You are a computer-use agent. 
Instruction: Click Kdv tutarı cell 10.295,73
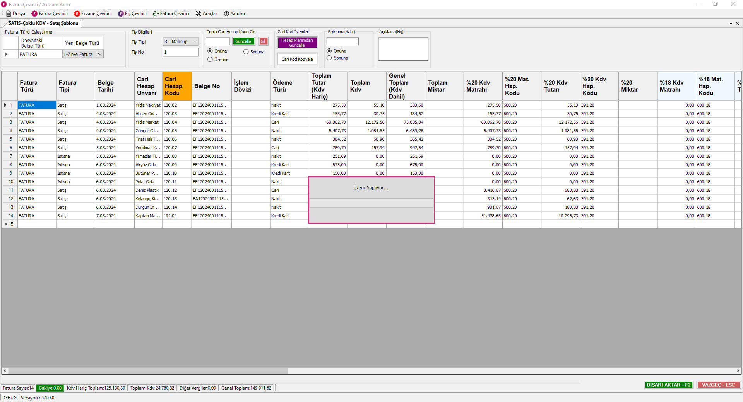pyautogui.click(x=560, y=216)
